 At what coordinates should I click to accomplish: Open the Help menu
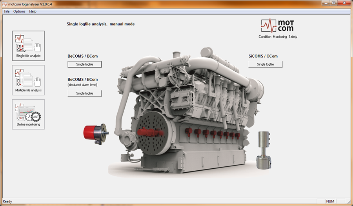(33, 11)
